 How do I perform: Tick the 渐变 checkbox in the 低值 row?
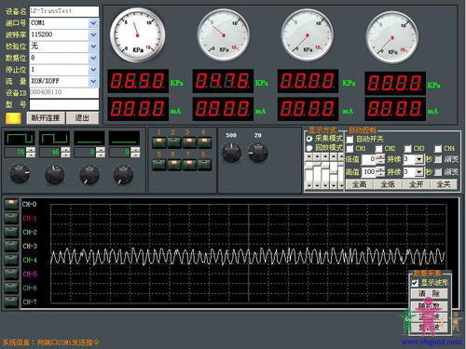[438, 159]
